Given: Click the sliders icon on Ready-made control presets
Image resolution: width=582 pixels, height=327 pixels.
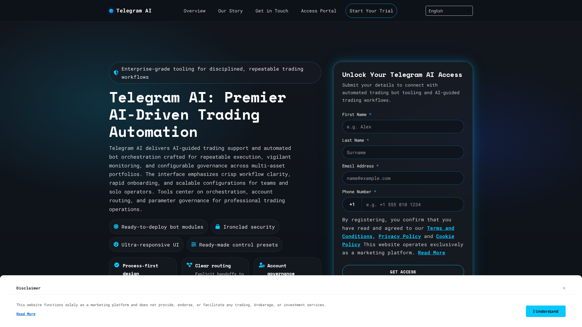Looking at the screenshot, I should point(194,244).
